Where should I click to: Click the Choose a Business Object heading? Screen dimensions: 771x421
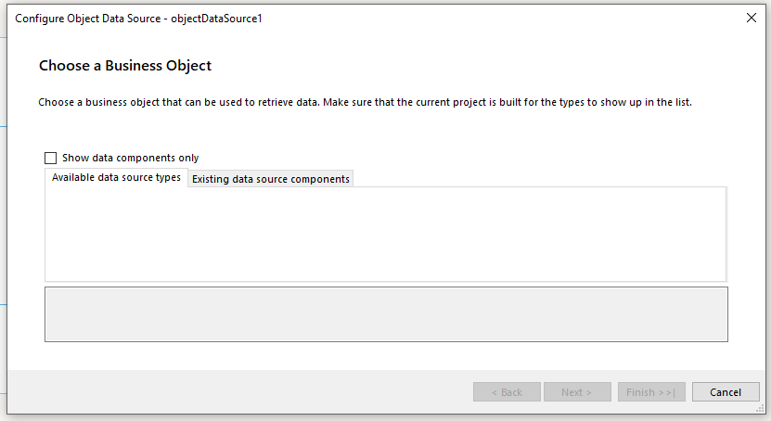pyautogui.click(x=125, y=66)
